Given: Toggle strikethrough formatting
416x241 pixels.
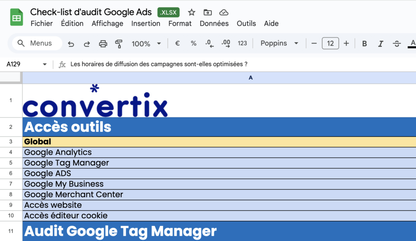Looking at the screenshot, I should 397,43.
